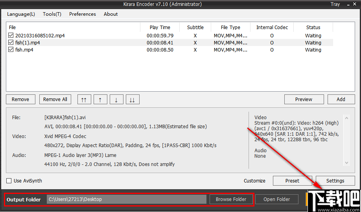This screenshot has width=361, height=212.
Task: Sort list by Play Time column header
Action: point(160,28)
